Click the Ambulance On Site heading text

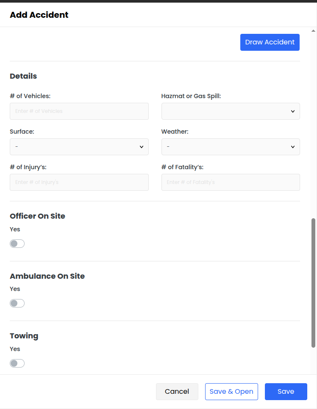(47, 276)
